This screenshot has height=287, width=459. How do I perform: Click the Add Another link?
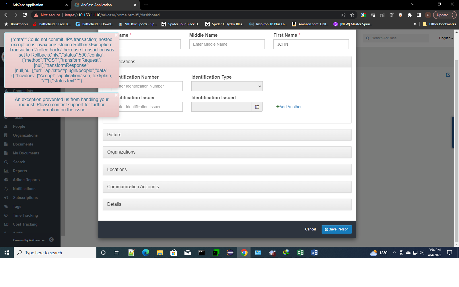tap(289, 107)
